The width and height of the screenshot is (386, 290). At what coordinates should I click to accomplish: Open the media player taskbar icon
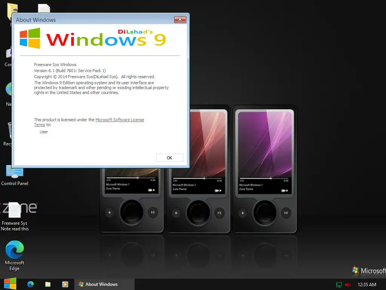(x=65, y=284)
